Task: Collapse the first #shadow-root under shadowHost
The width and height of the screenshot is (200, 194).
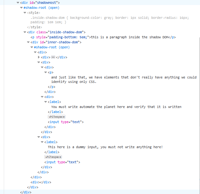Action: [21, 8]
